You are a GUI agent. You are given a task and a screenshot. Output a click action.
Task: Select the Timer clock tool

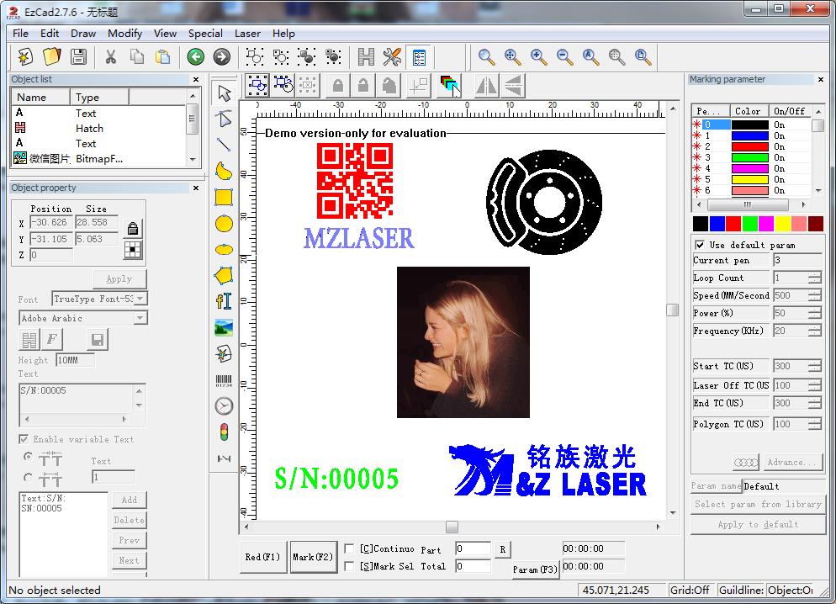(224, 406)
